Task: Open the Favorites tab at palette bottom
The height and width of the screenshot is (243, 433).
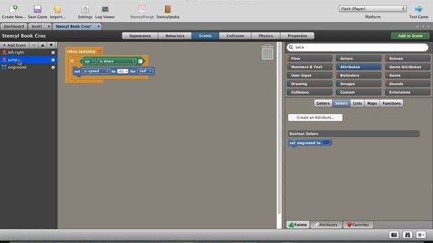Action: (x=358, y=225)
